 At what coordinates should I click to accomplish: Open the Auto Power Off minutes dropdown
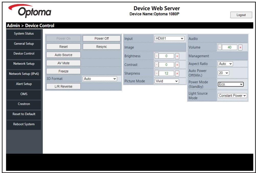(223, 73)
